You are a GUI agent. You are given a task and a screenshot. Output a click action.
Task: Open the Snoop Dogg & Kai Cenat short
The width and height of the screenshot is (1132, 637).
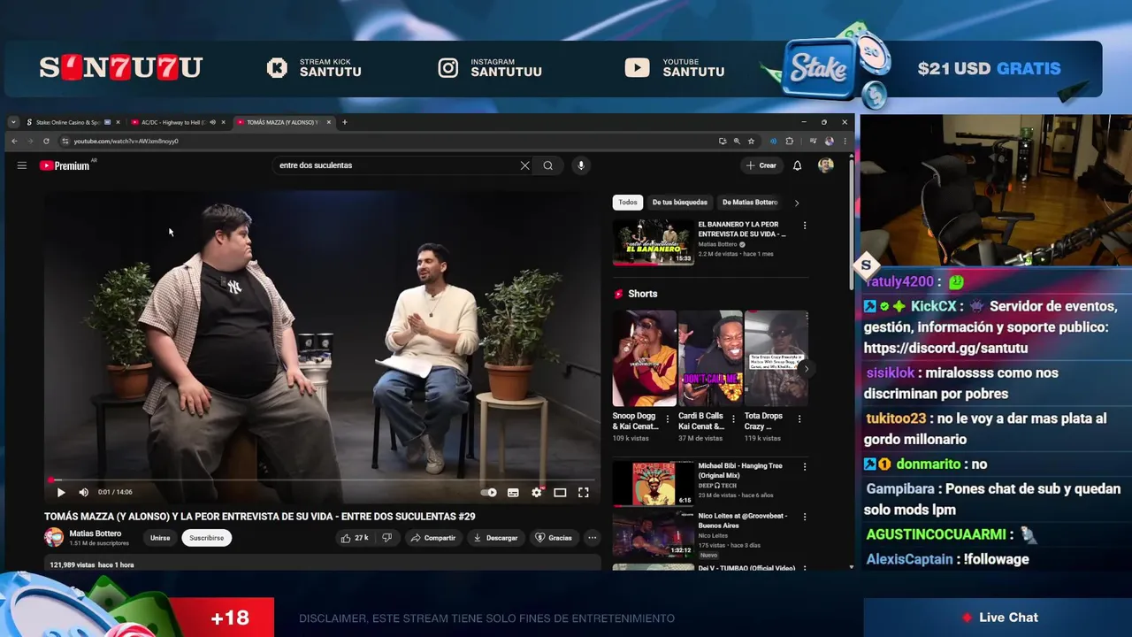(x=644, y=358)
